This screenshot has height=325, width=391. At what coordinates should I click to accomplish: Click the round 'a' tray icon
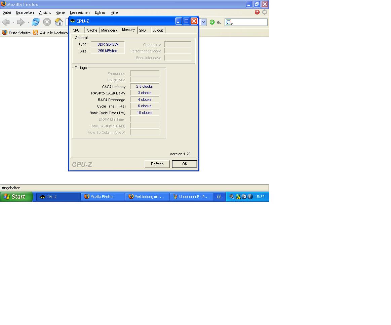[244, 197]
